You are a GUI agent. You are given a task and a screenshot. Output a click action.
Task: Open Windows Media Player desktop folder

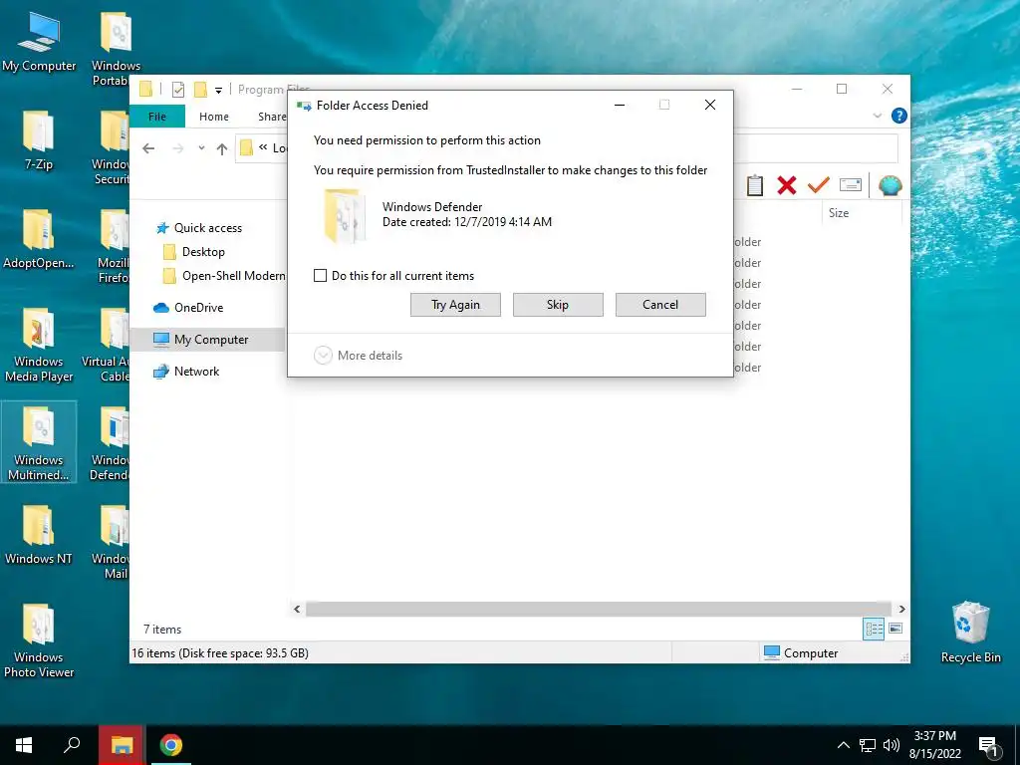(39, 345)
